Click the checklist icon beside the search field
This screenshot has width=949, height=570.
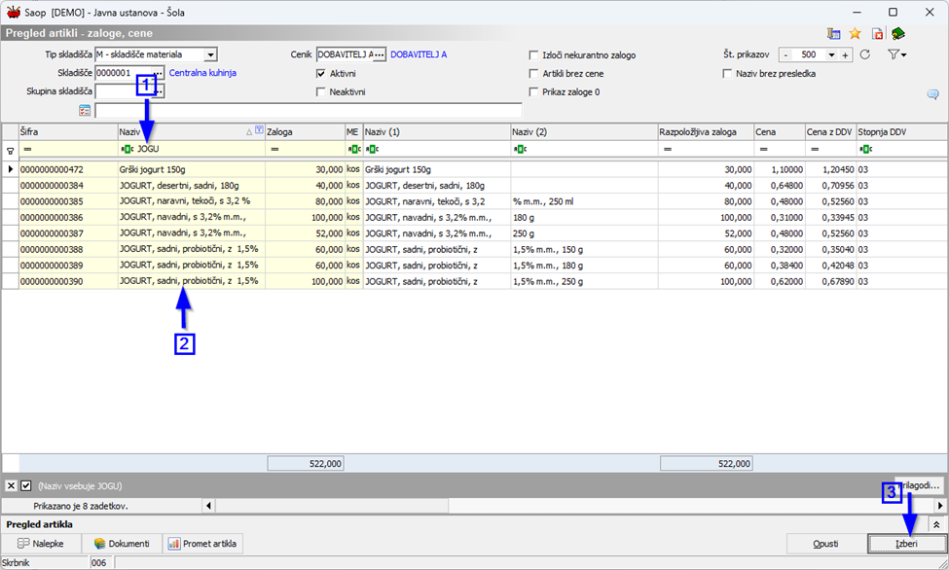pos(84,110)
